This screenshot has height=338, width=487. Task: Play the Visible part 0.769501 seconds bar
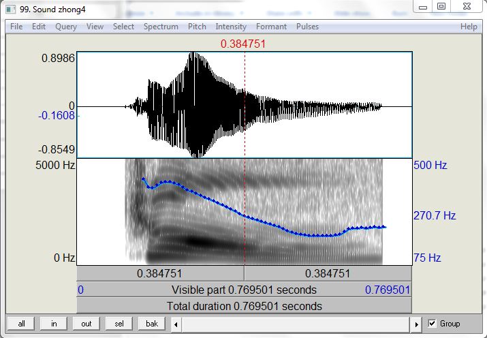tap(244, 290)
